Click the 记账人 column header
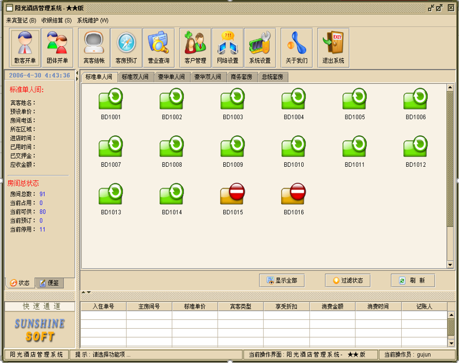 424,306
